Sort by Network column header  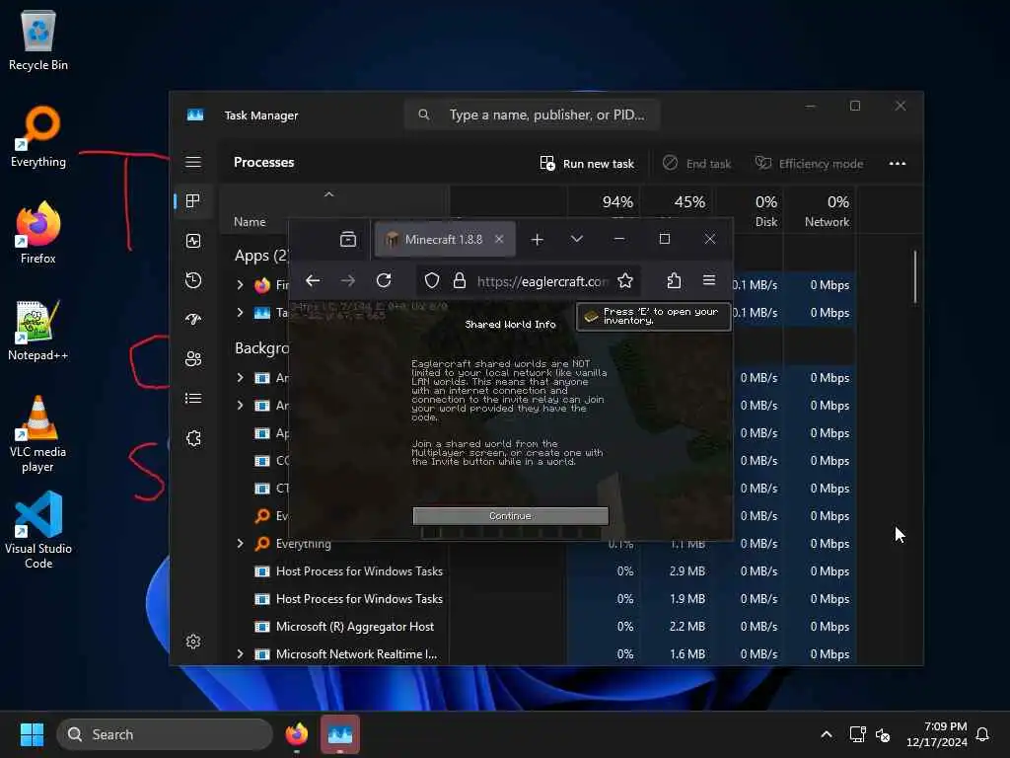820,211
